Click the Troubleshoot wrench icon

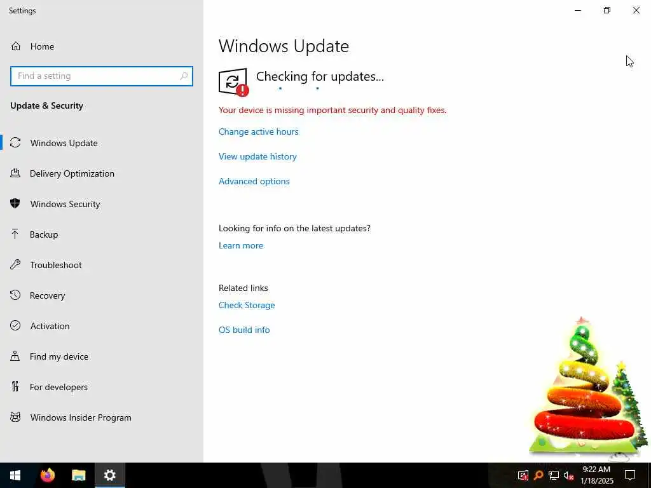[x=15, y=265]
